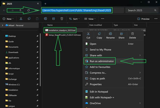Screen dimensions: 160x108
Task: Click Rename in the context menu
Action: point(110,36)
